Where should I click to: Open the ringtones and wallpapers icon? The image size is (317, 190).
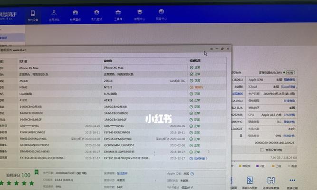75,13
